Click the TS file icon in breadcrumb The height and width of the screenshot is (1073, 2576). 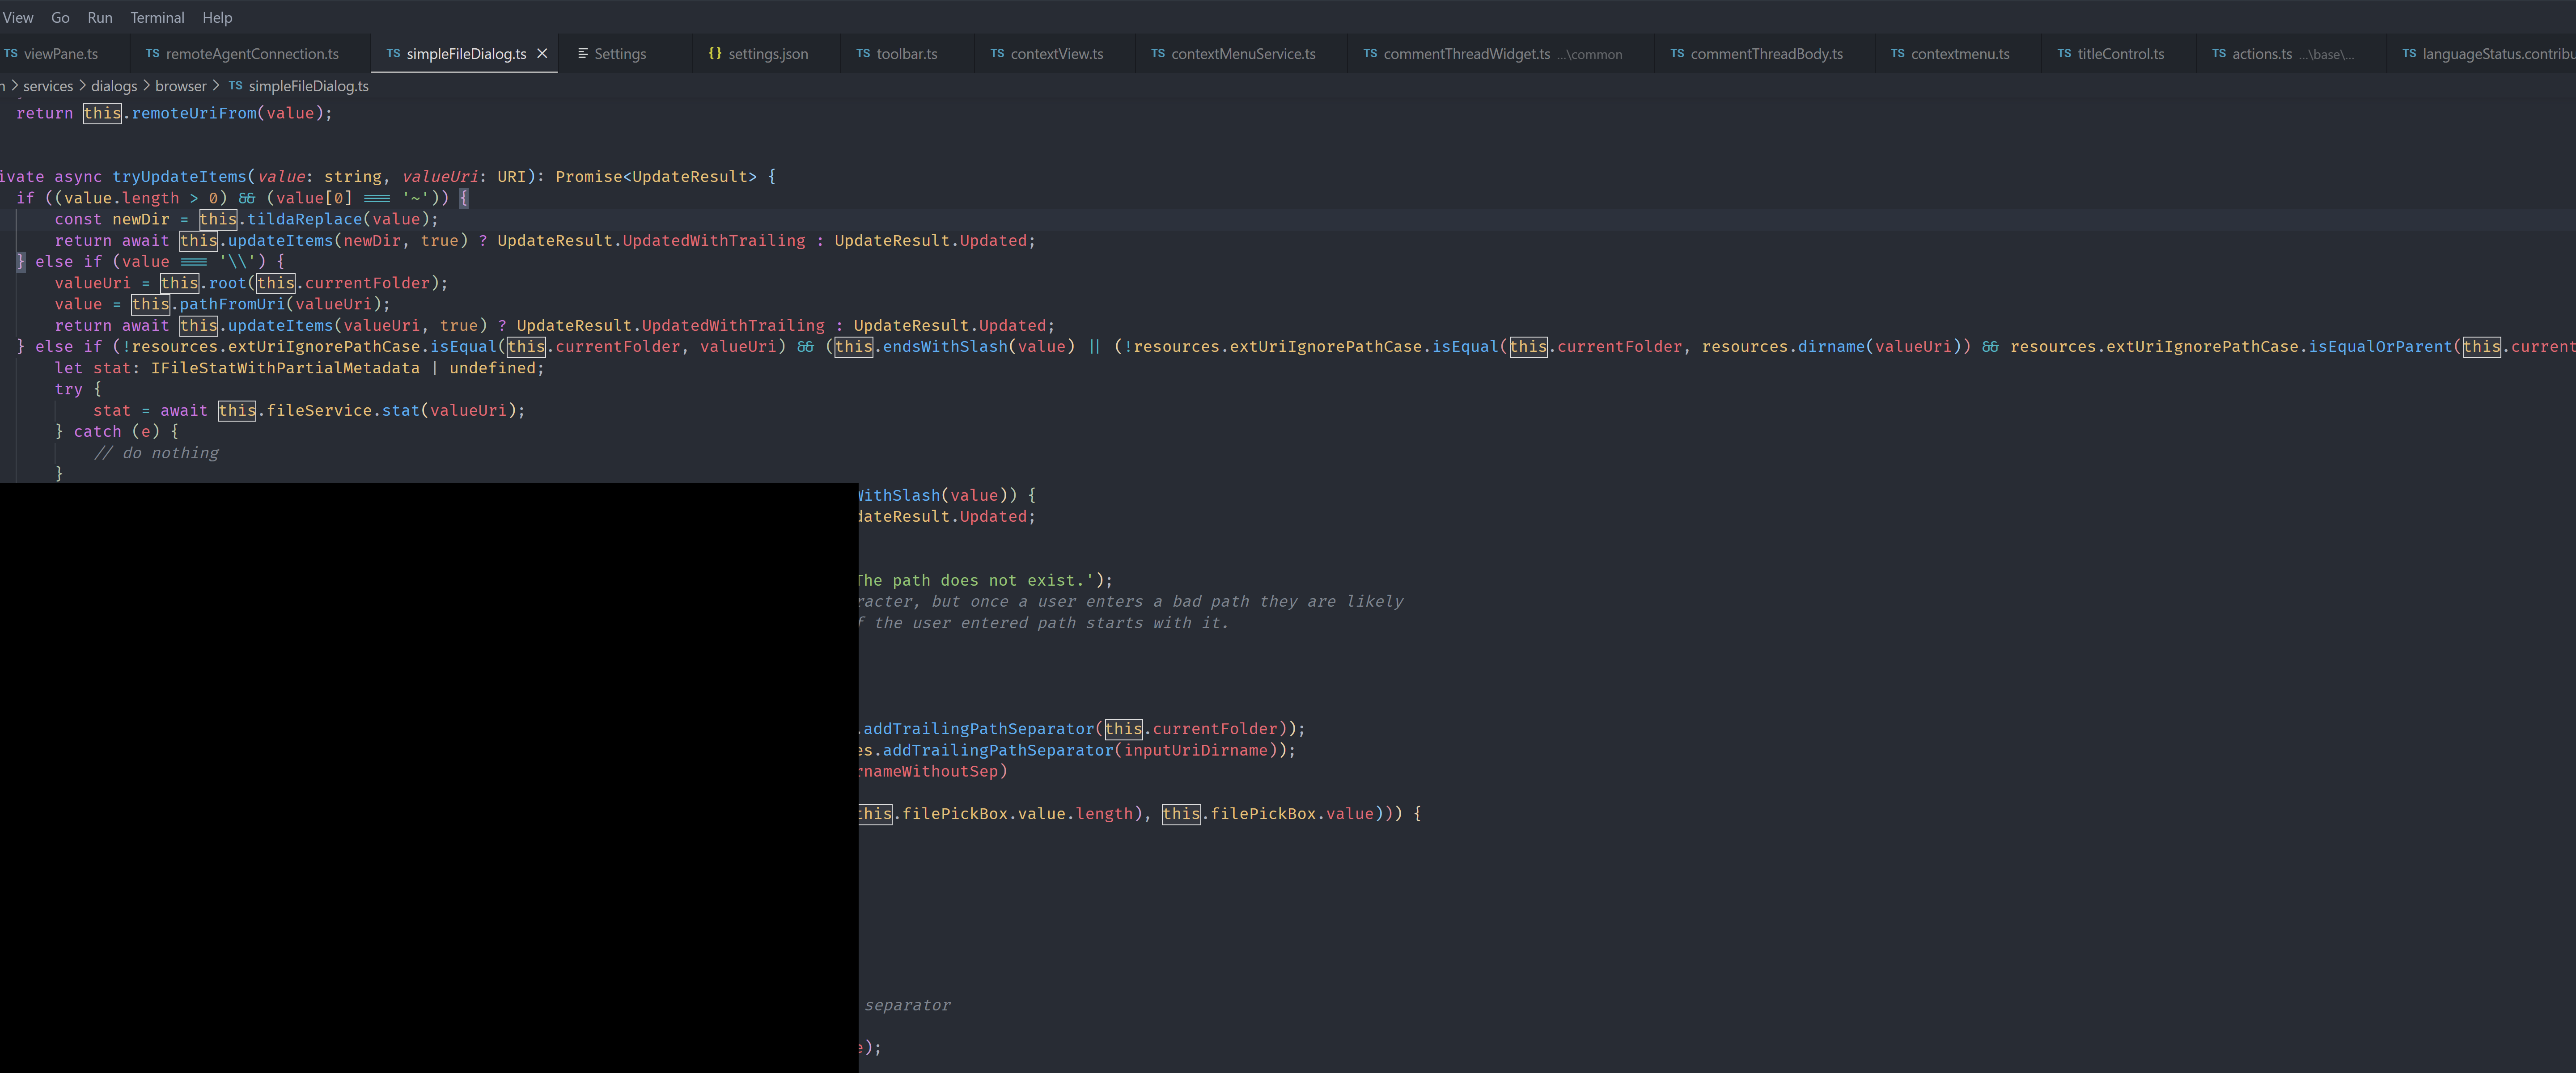tap(235, 86)
